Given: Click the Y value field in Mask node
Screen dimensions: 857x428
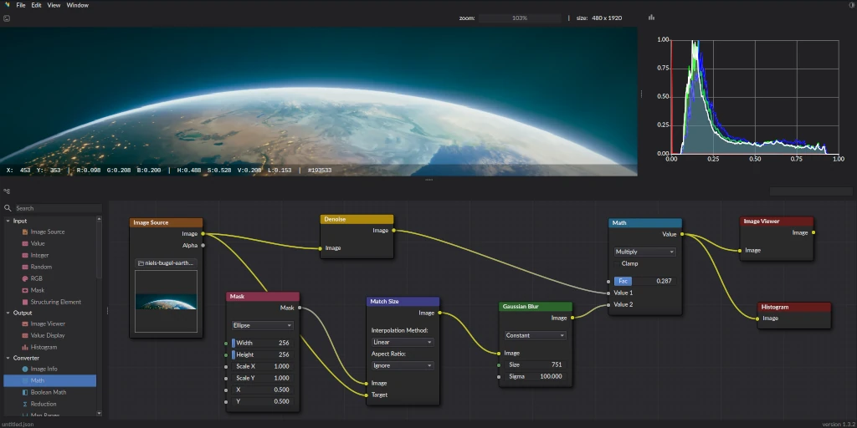Looking at the screenshot, I should tap(262, 402).
